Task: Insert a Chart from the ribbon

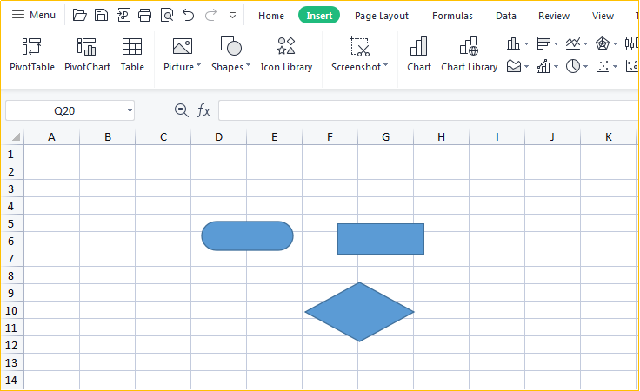Action: pos(419,55)
